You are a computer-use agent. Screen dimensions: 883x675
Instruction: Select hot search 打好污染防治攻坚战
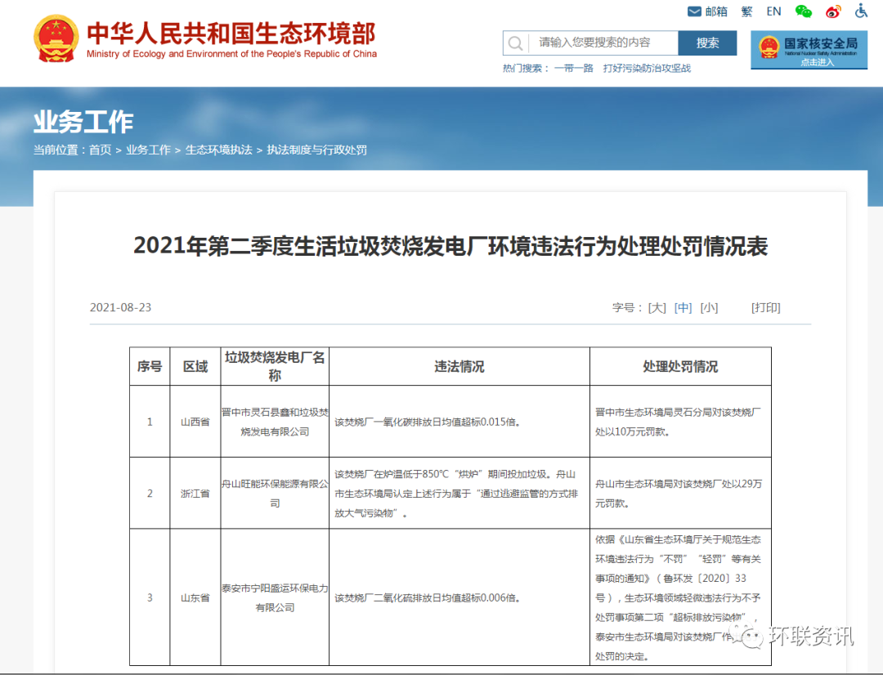point(647,69)
